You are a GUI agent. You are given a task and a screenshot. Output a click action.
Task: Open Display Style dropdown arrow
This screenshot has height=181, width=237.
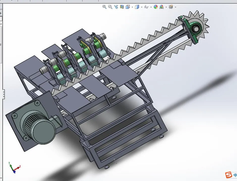[142, 7]
